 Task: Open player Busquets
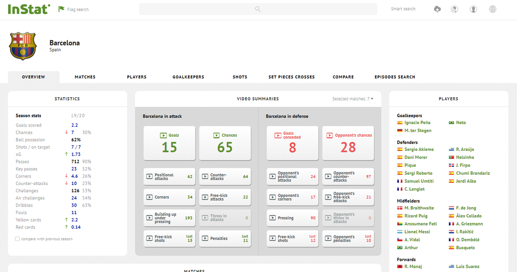tap(465, 248)
